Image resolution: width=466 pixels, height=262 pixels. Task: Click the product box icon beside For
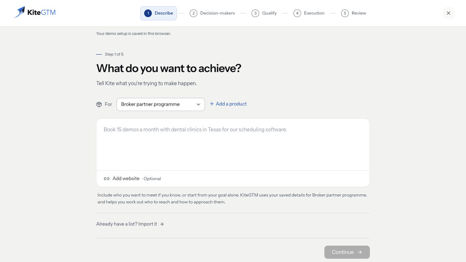click(x=99, y=104)
